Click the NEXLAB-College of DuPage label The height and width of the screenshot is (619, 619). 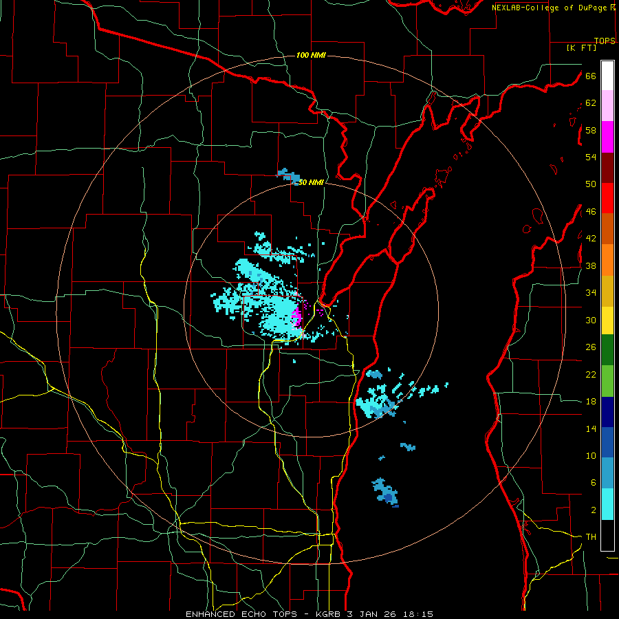tap(549, 8)
